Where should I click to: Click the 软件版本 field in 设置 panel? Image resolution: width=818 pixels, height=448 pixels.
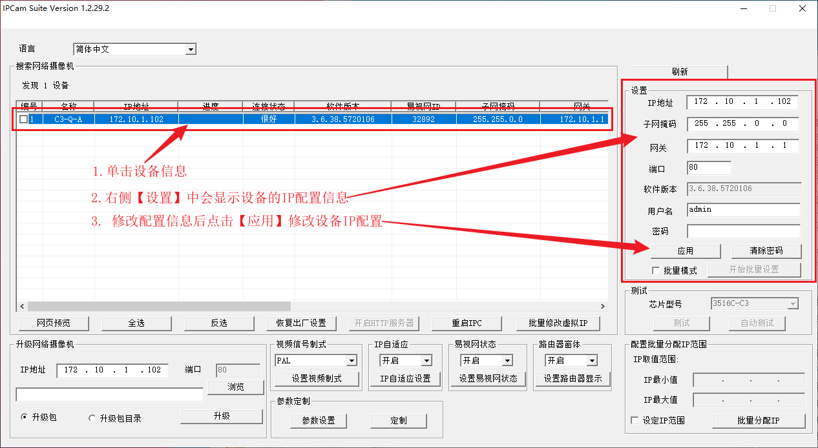(744, 189)
